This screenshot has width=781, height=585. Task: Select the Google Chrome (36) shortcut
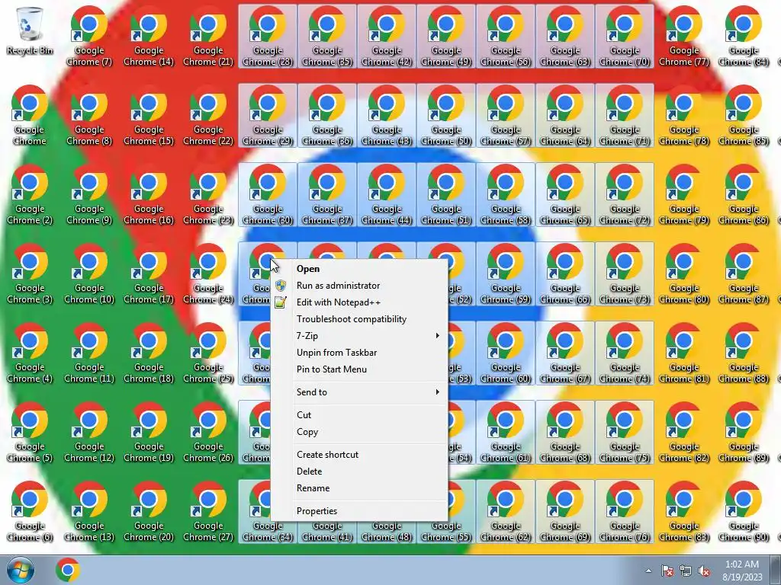pyautogui.click(x=327, y=116)
